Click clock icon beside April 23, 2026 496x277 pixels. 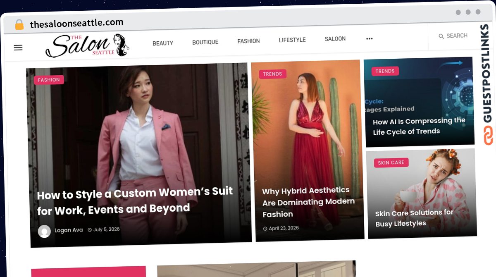point(265,229)
